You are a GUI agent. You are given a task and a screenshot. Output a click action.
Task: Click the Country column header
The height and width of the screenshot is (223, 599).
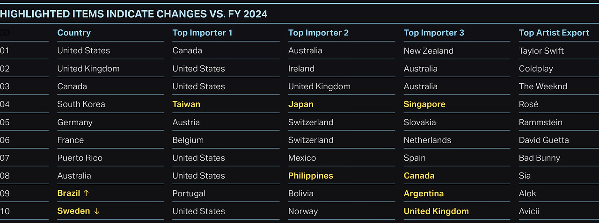(74, 33)
